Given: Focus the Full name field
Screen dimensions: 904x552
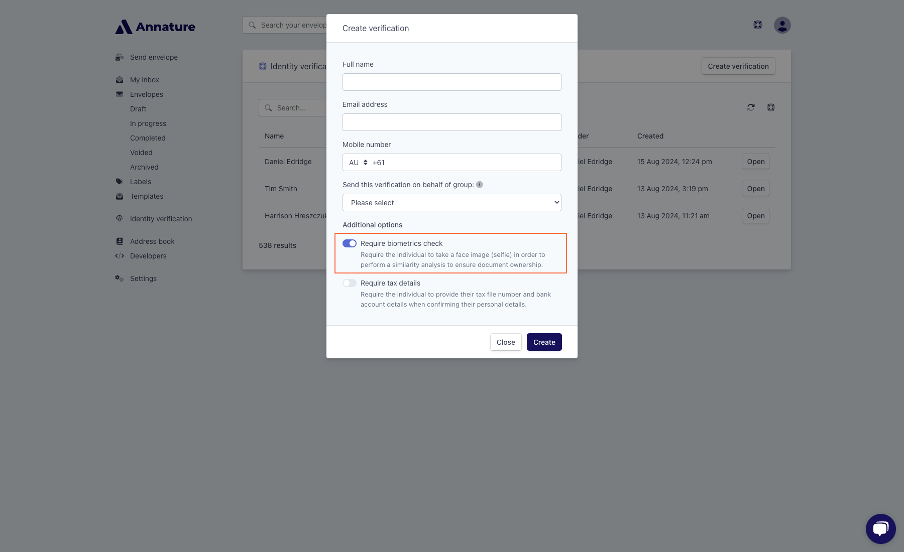Looking at the screenshot, I should pyautogui.click(x=452, y=82).
